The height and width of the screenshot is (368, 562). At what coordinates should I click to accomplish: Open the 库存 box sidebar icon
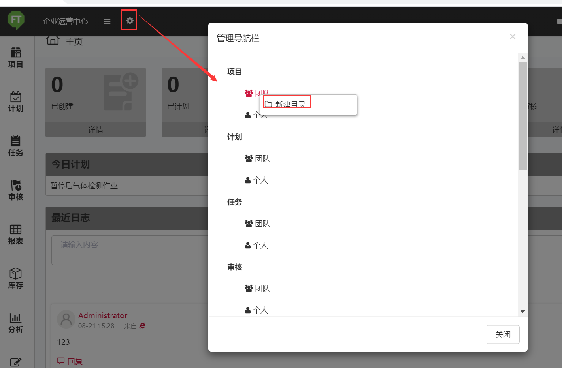pos(15,279)
